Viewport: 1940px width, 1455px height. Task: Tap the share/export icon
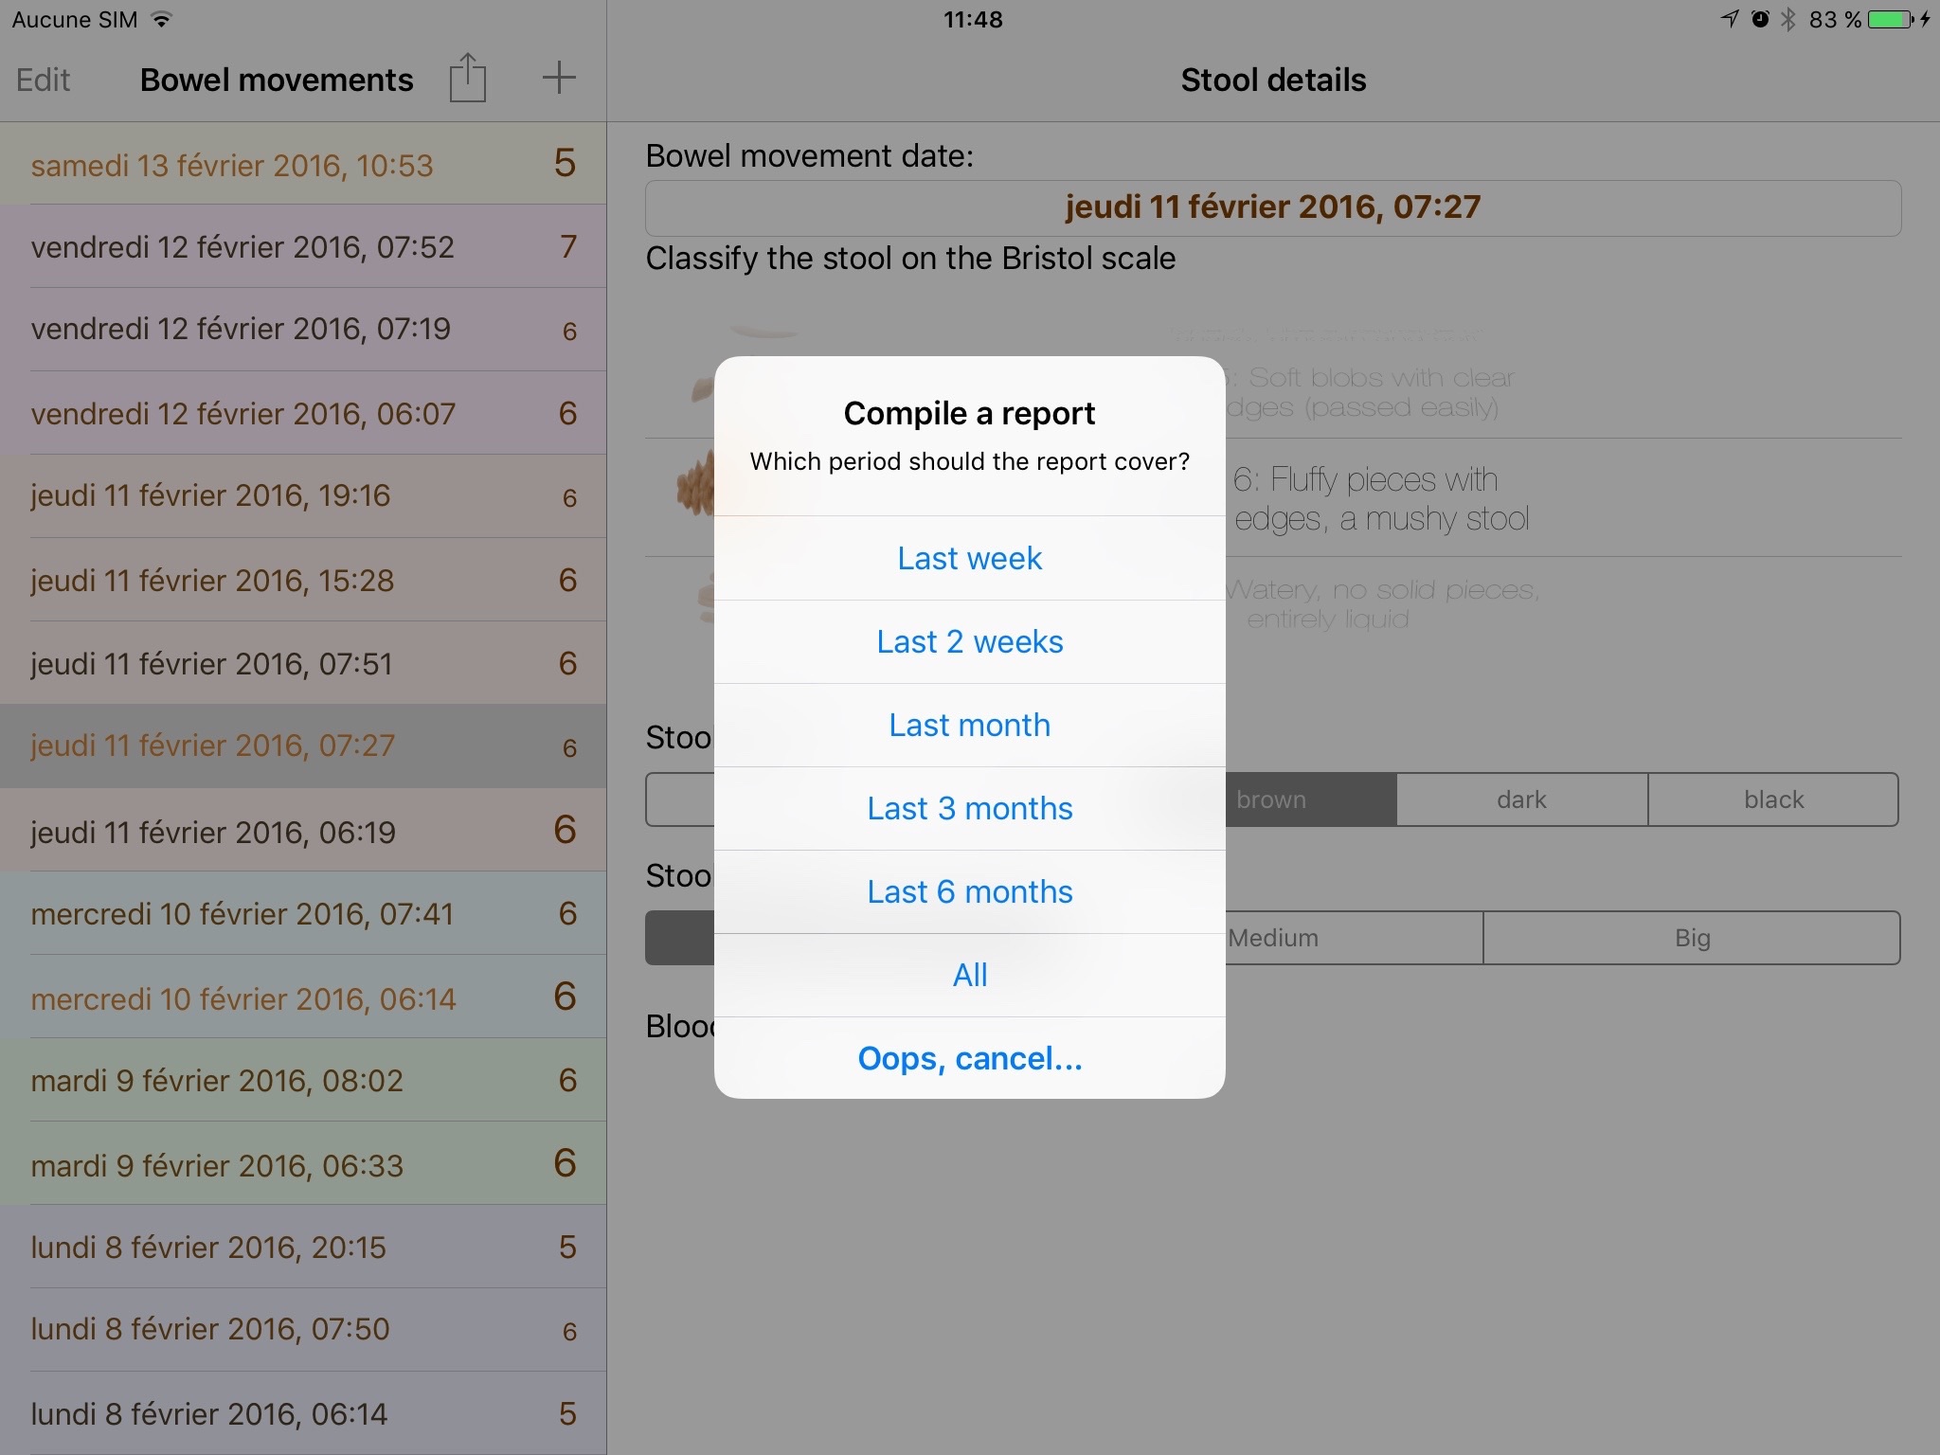467,78
